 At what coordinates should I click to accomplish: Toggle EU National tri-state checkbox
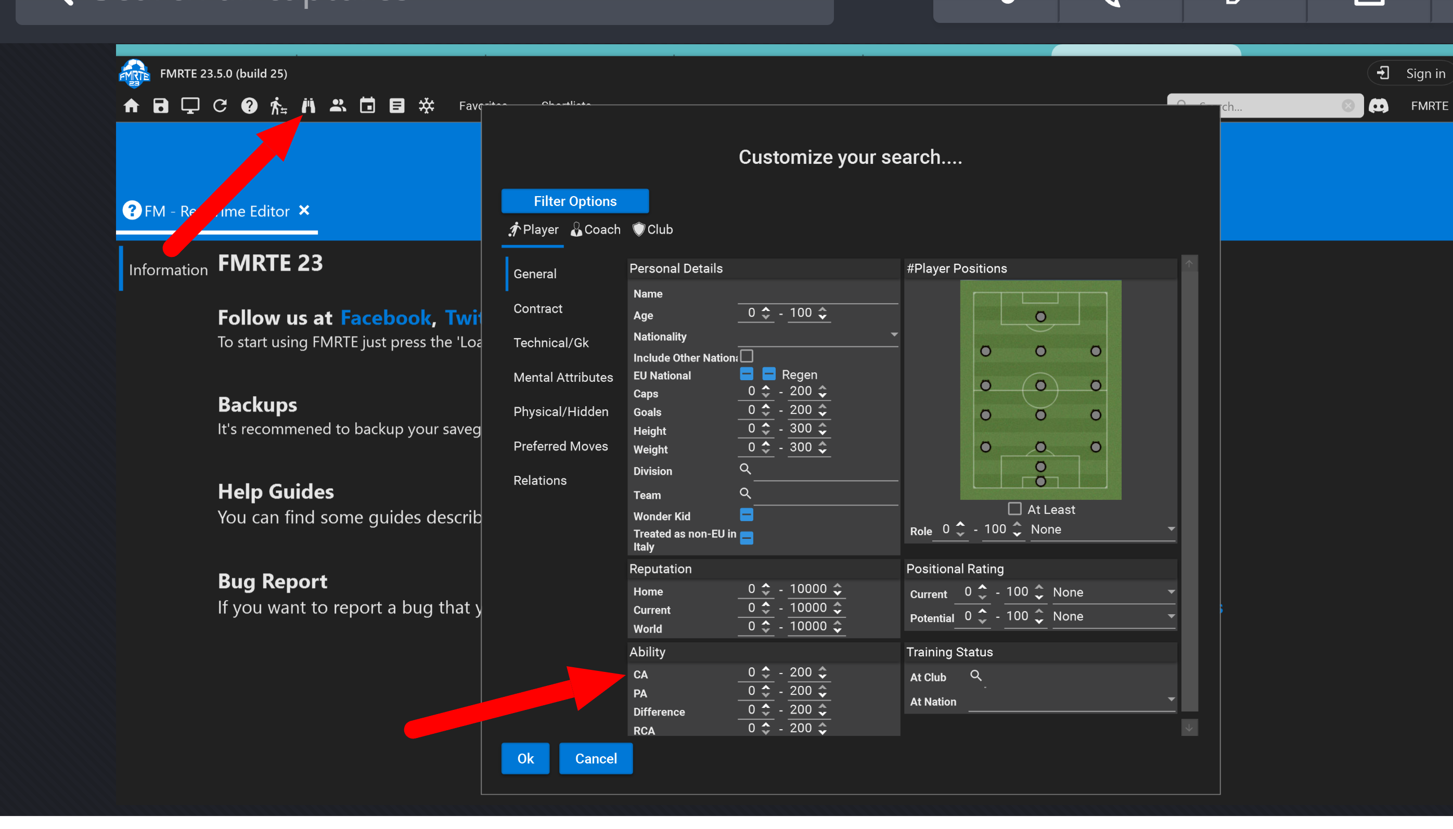[747, 374]
